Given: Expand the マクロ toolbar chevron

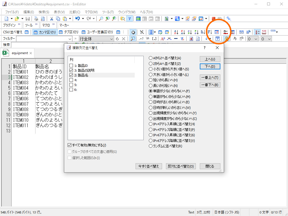Looking at the screenshot, I should pyautogui.click(x=54, y=24).
